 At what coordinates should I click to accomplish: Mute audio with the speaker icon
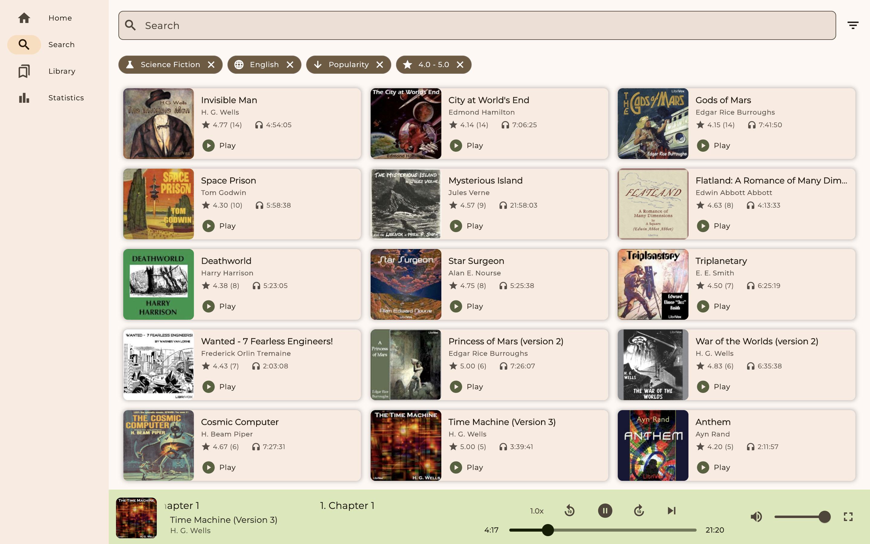pos(756,517)
